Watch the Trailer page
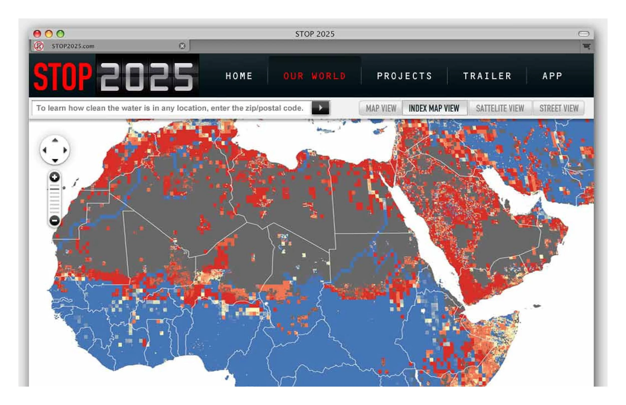 (x=487, y=76)
